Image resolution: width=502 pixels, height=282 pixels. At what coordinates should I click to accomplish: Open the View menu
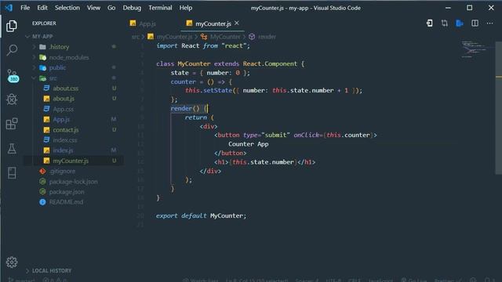pyautogui.click(x=93, y=8)
